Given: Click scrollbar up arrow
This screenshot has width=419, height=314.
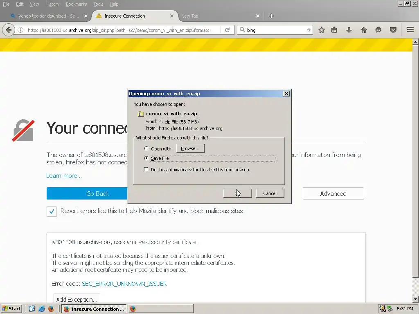Looking at the screenshot, I should pos(416,42).
